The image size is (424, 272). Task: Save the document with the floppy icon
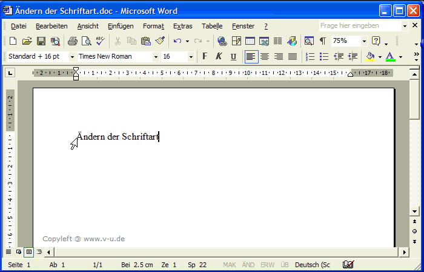click(x=41, y=41)
